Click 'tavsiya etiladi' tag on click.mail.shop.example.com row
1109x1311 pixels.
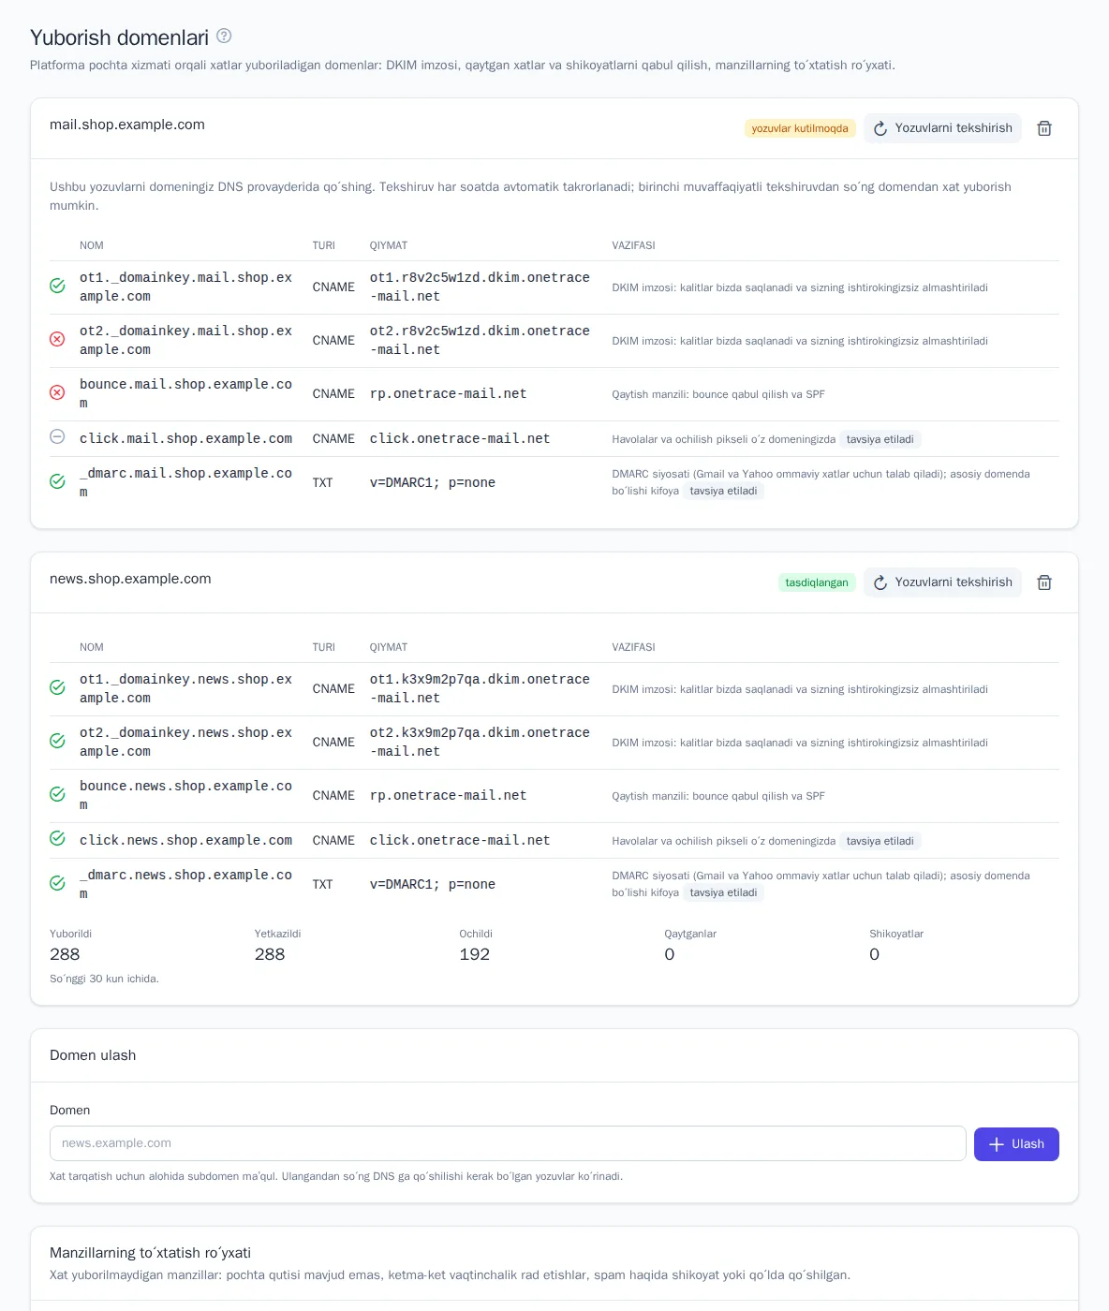tap(880, 439)
